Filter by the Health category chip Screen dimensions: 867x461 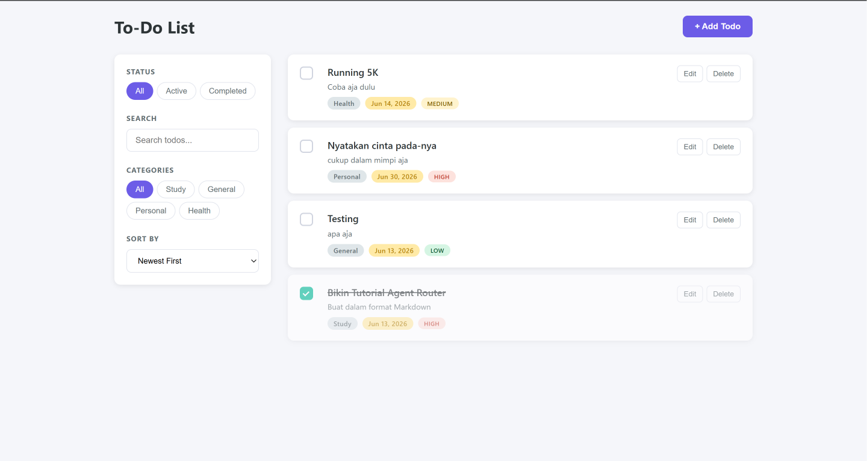tap(199, 211)
